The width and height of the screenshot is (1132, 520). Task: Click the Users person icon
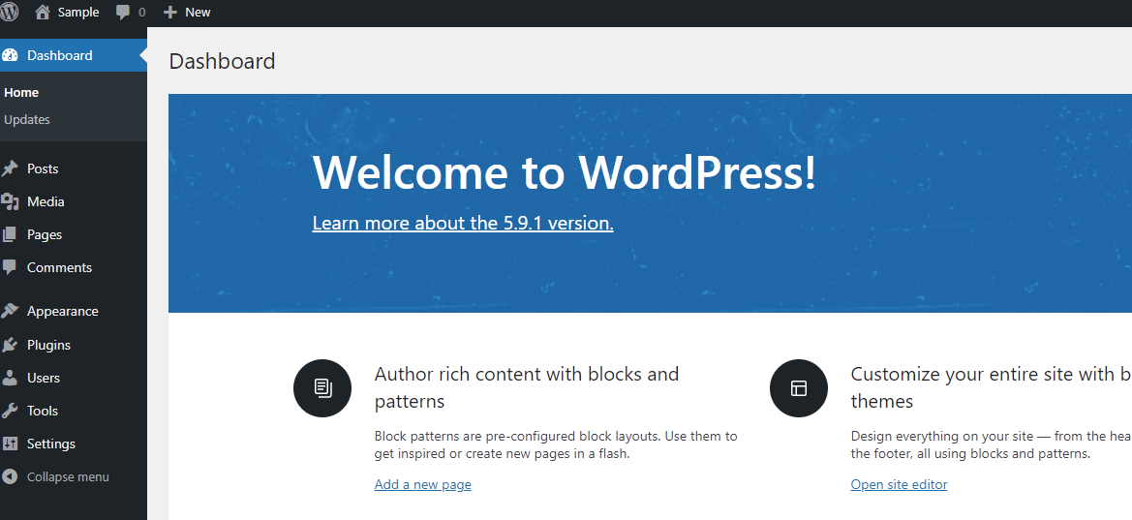click(10, 378)
